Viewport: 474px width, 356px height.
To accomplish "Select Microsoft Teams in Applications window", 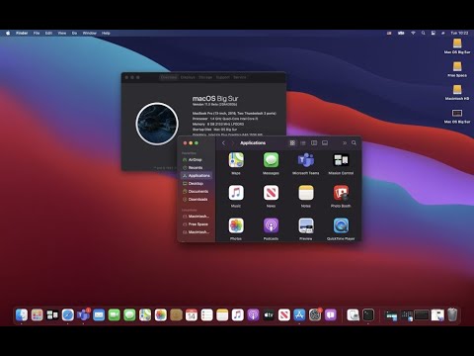I will (x=306, y=160).
